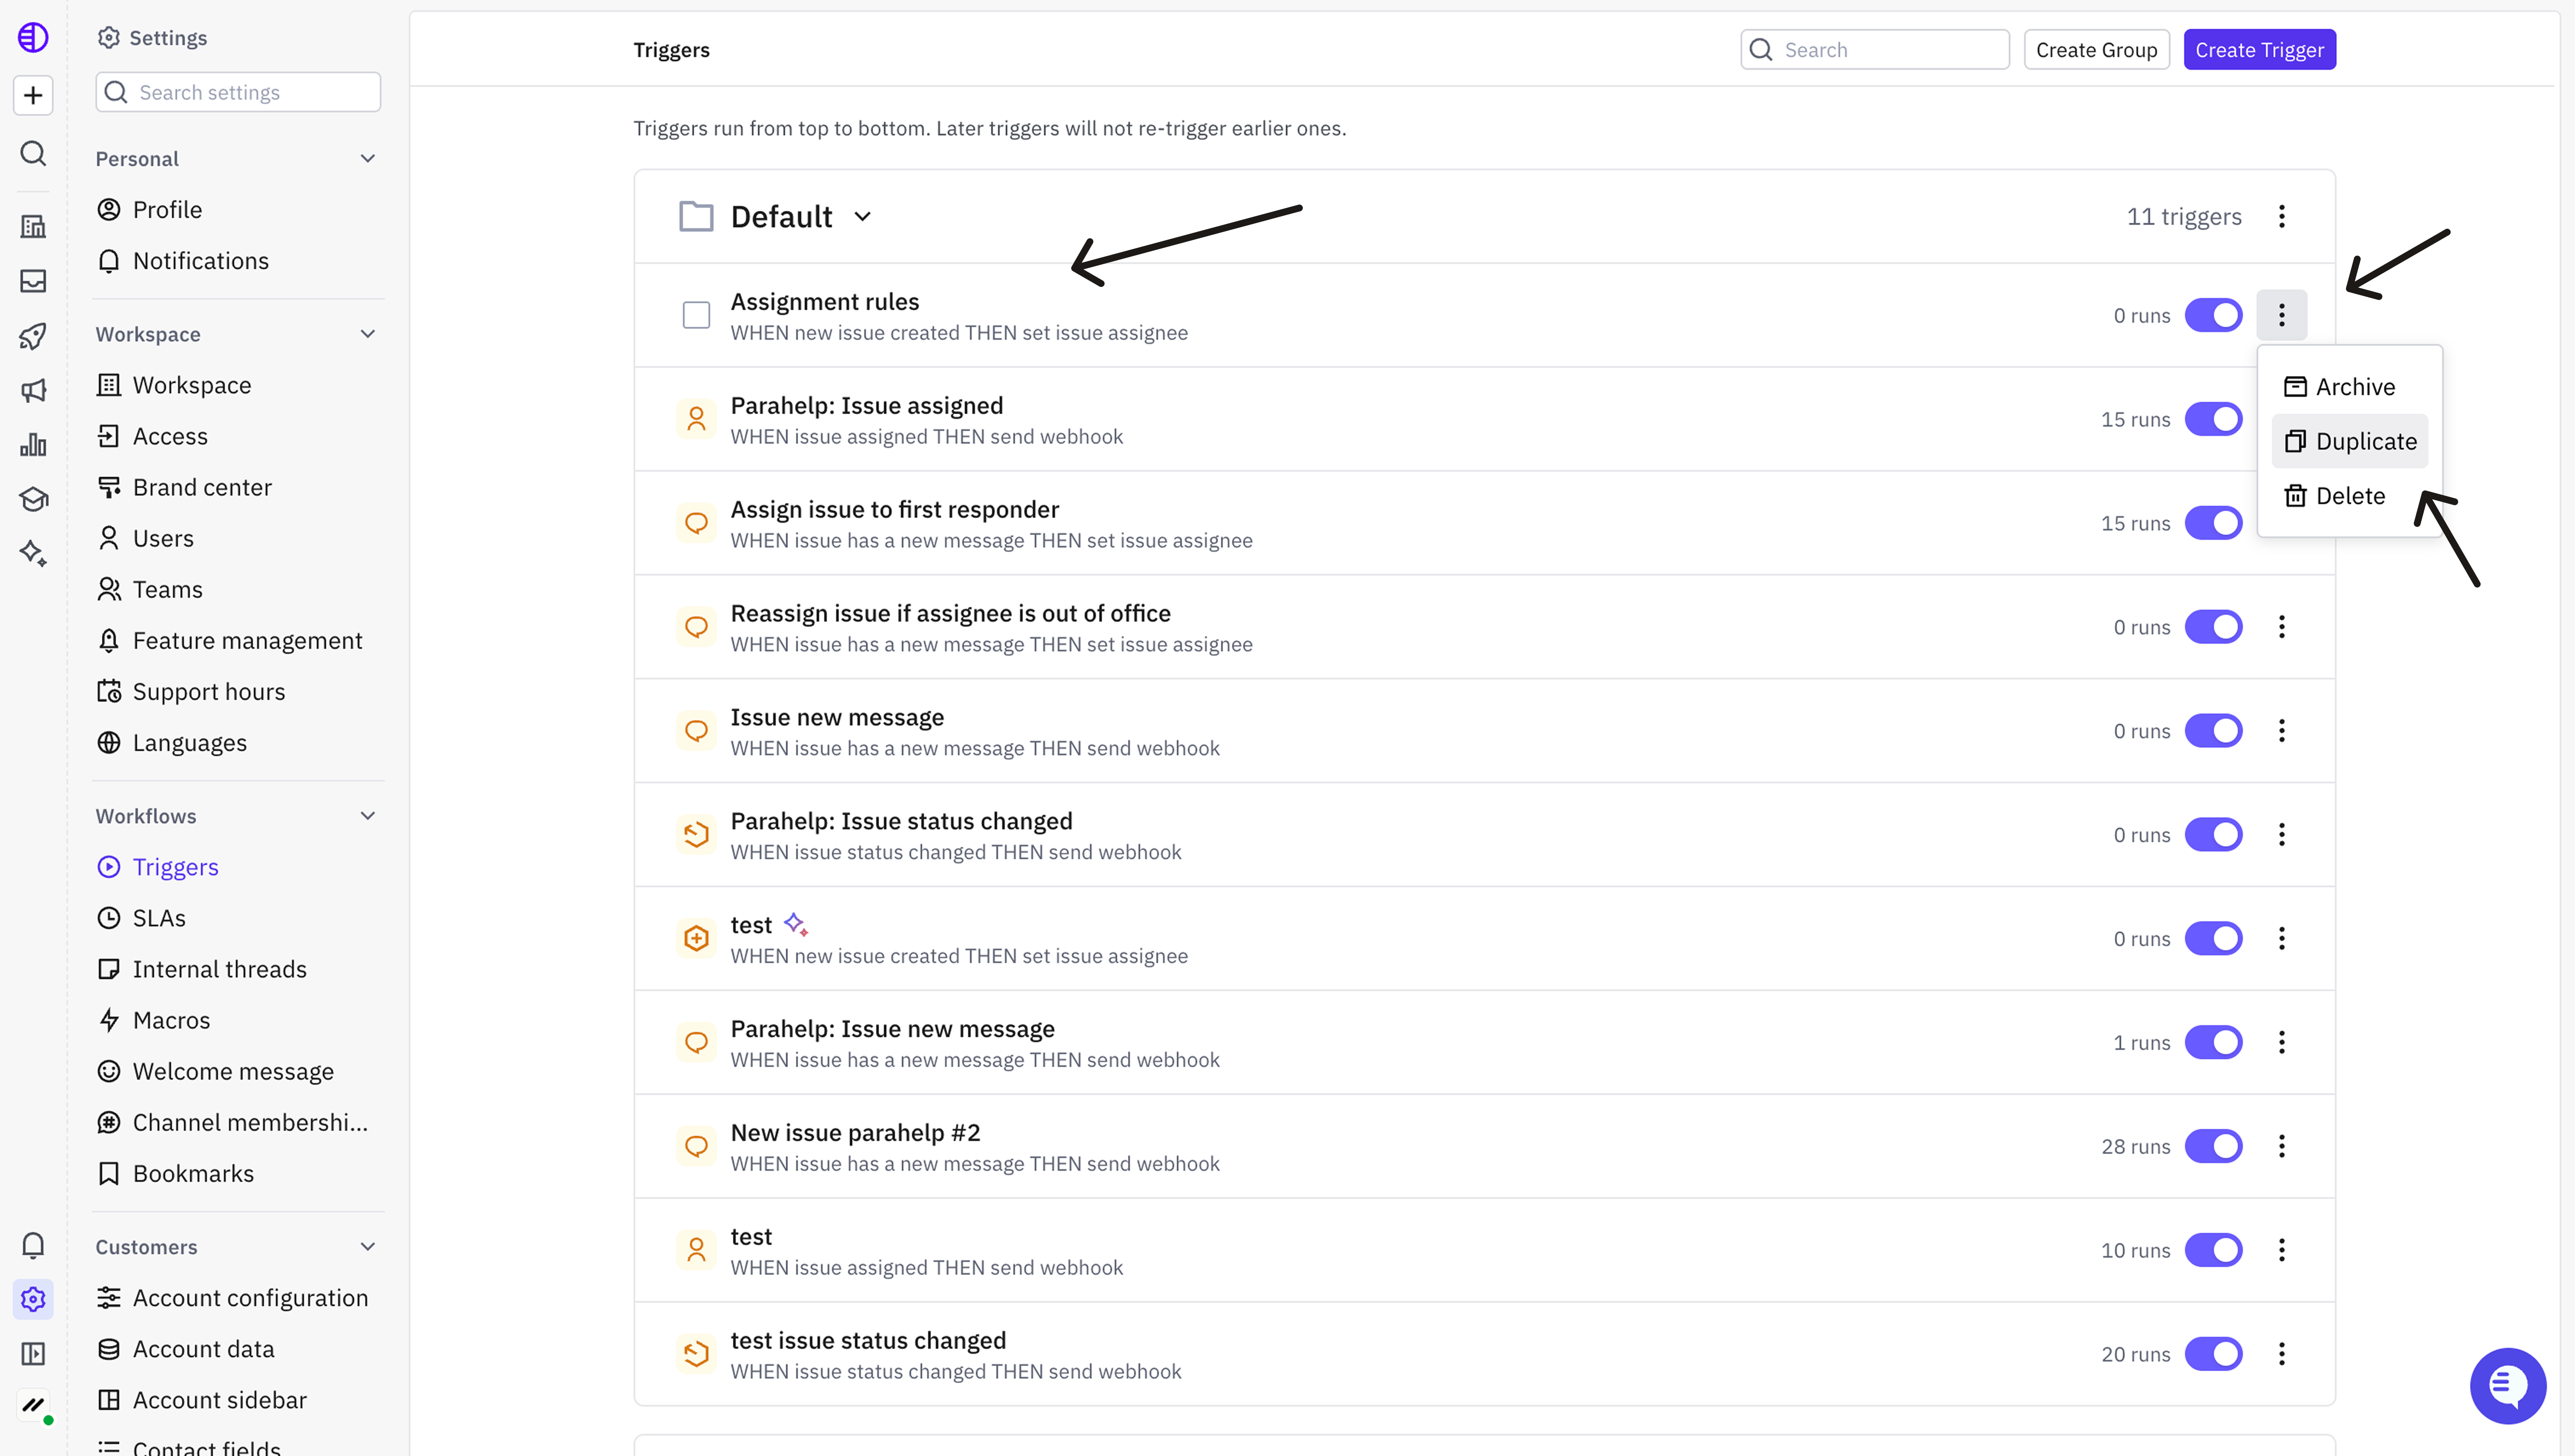Toggle New issue parahelp #2 trigger
2575x1456 pixels.
(2213, 1146)
